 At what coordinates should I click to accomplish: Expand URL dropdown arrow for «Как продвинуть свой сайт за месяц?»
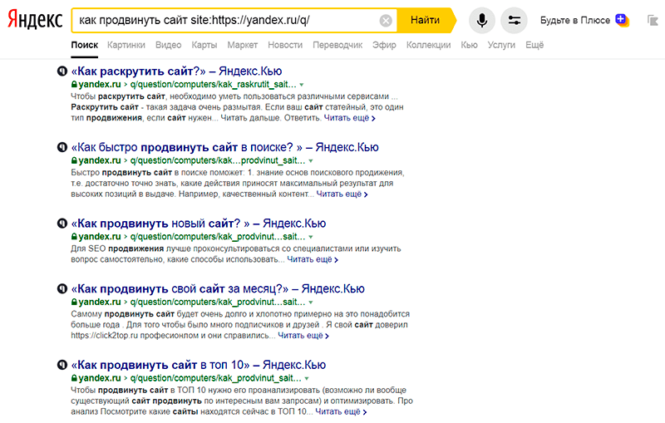[311, 302]
